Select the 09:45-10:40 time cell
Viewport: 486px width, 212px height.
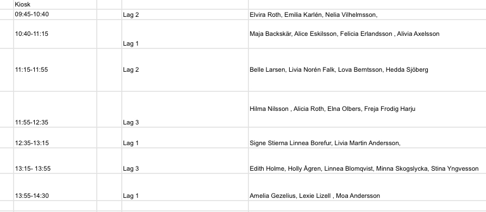(55, 15)
